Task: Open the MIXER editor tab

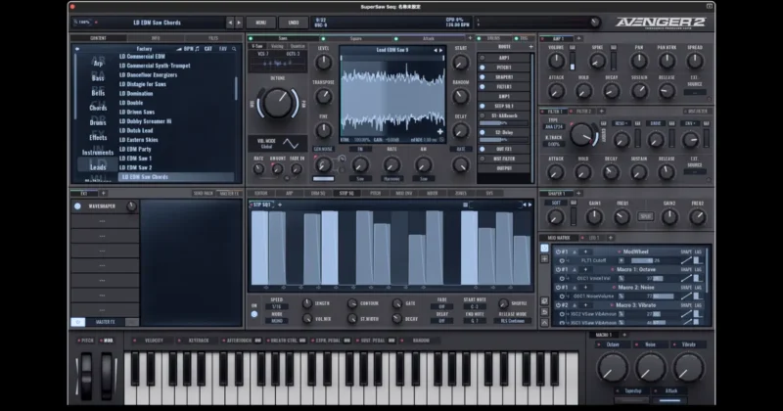Action: coord(432,193)
